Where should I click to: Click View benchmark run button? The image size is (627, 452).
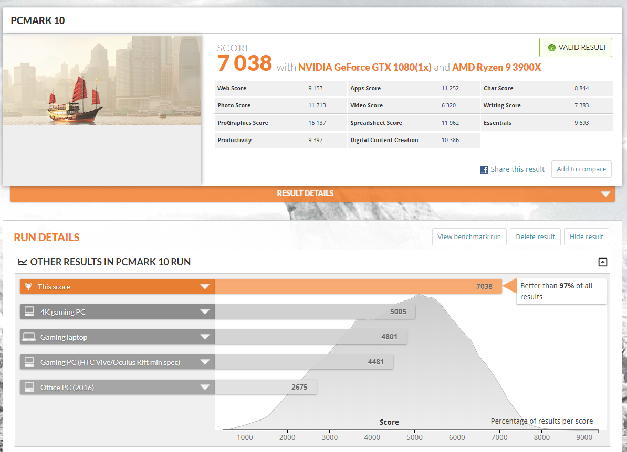(x=469, y=237)
